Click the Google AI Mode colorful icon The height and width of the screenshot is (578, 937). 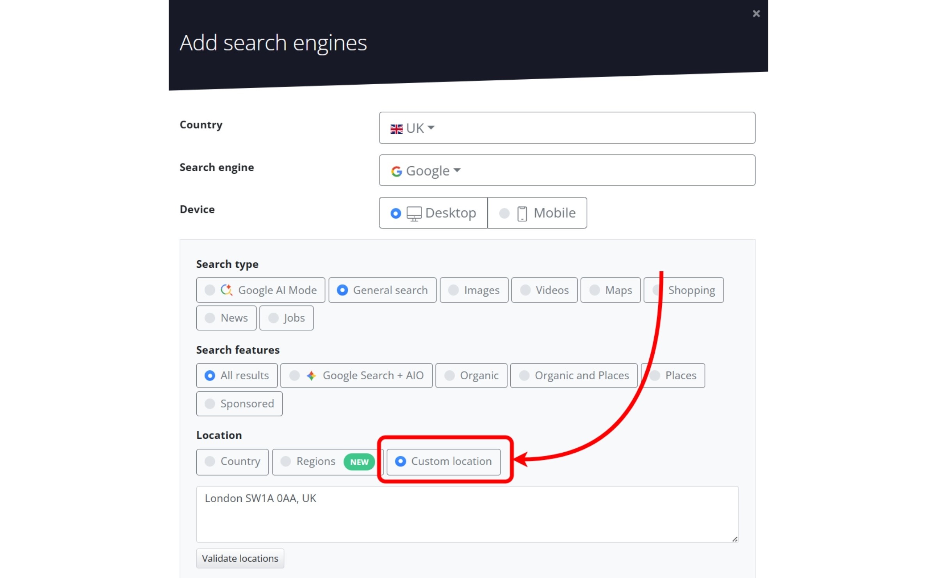point(226,290)
